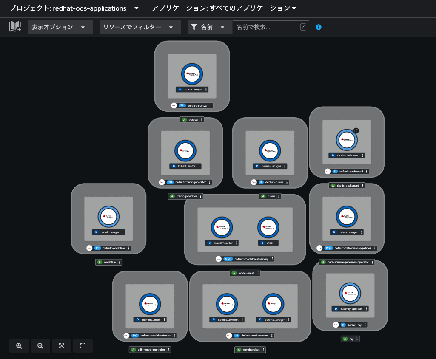Select the modelm...roller deployment node

(x=222, y=227)
